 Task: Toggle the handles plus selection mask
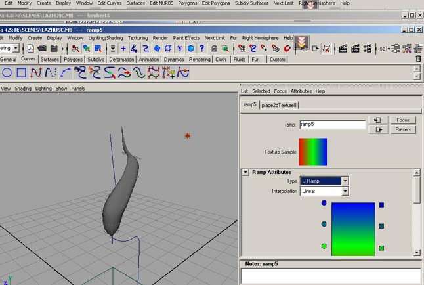click(123, 49)
